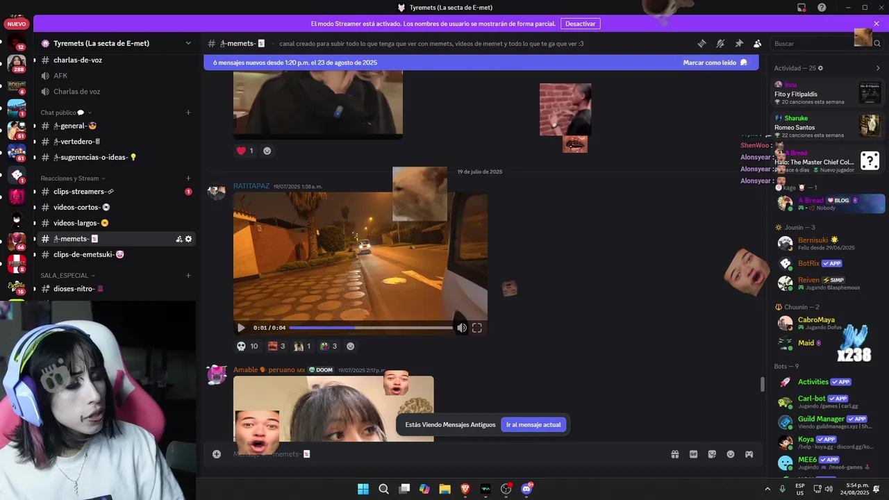Create invite icon on memets channel
The height and width of the screenshot is (500, 889).
tap(179, 239)
